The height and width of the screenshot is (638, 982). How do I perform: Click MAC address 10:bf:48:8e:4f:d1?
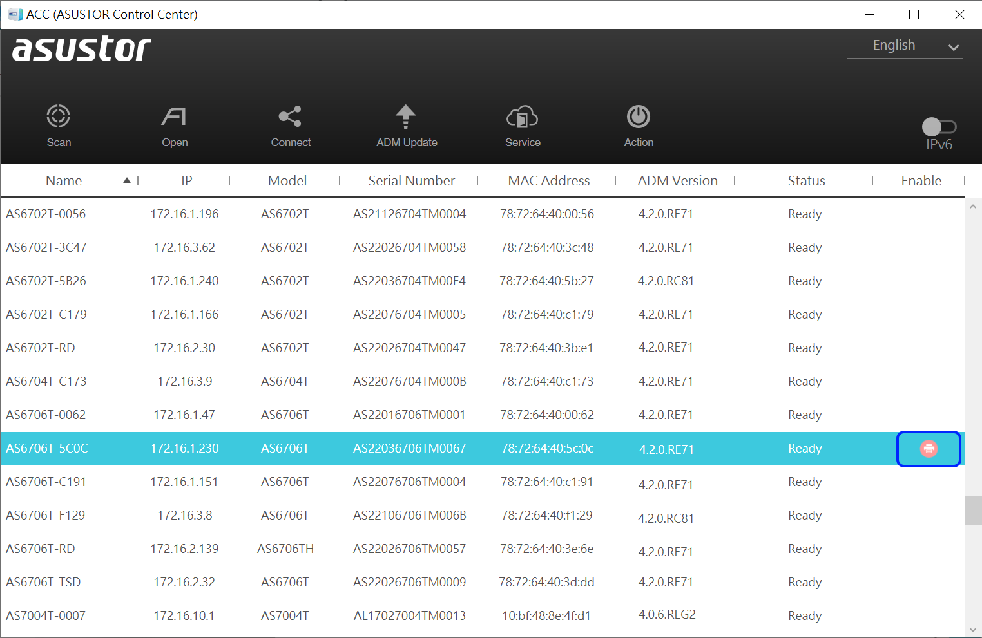click(546, 616)
